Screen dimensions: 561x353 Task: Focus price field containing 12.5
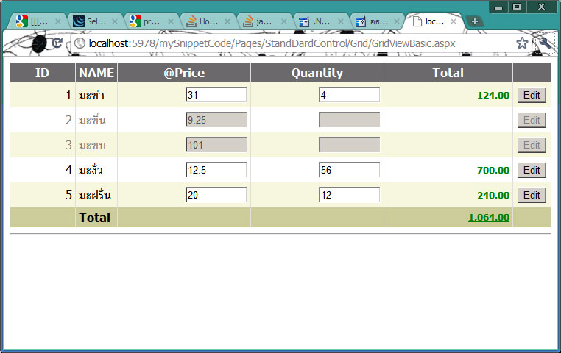click(x=216, y=170)
